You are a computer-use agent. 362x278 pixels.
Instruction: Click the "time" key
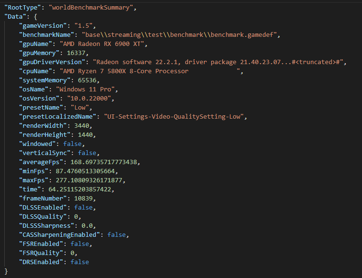coord(30,189)
